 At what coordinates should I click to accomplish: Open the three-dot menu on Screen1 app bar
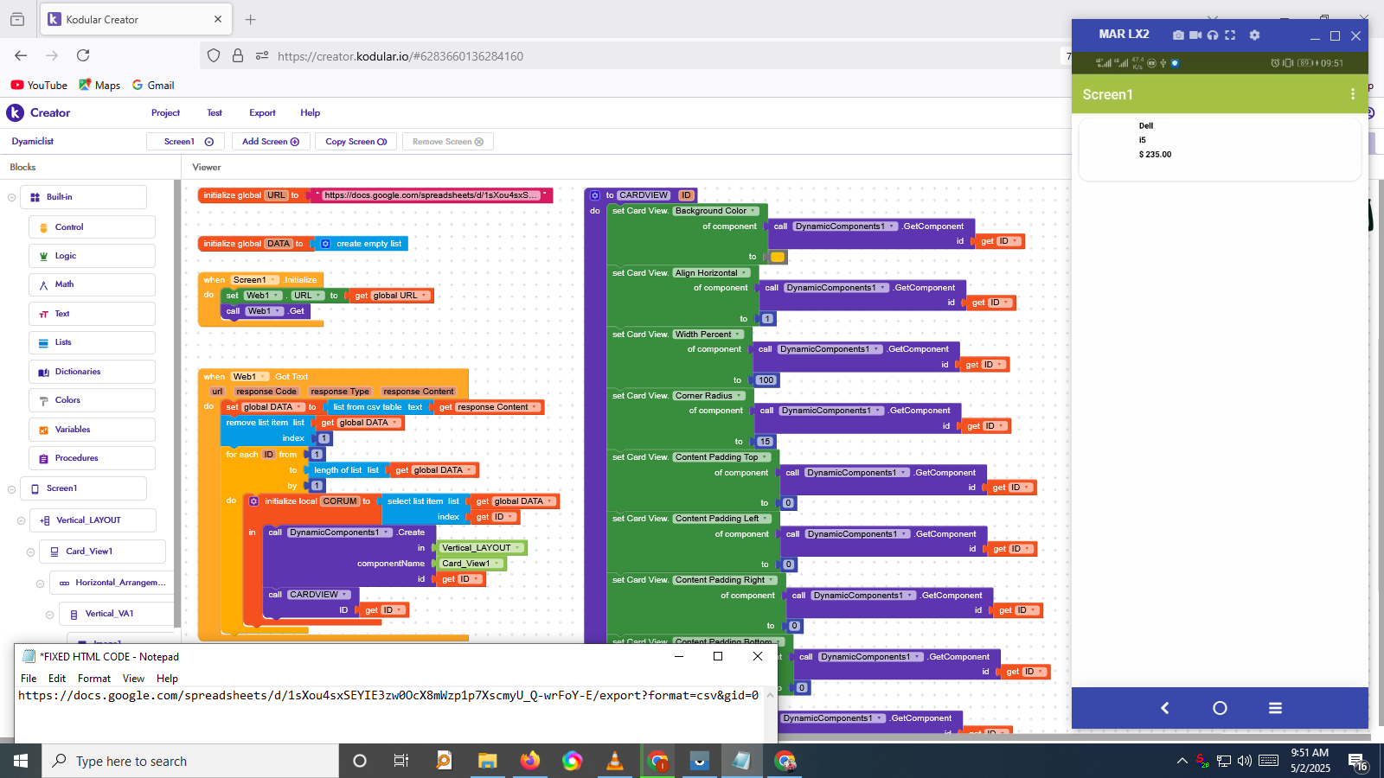(x=1353, y=94)
